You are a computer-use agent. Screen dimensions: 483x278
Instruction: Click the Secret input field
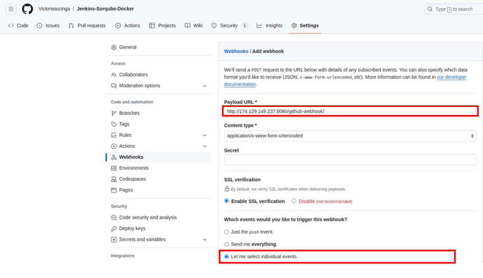pyautogui.click(x=350, y=160)
